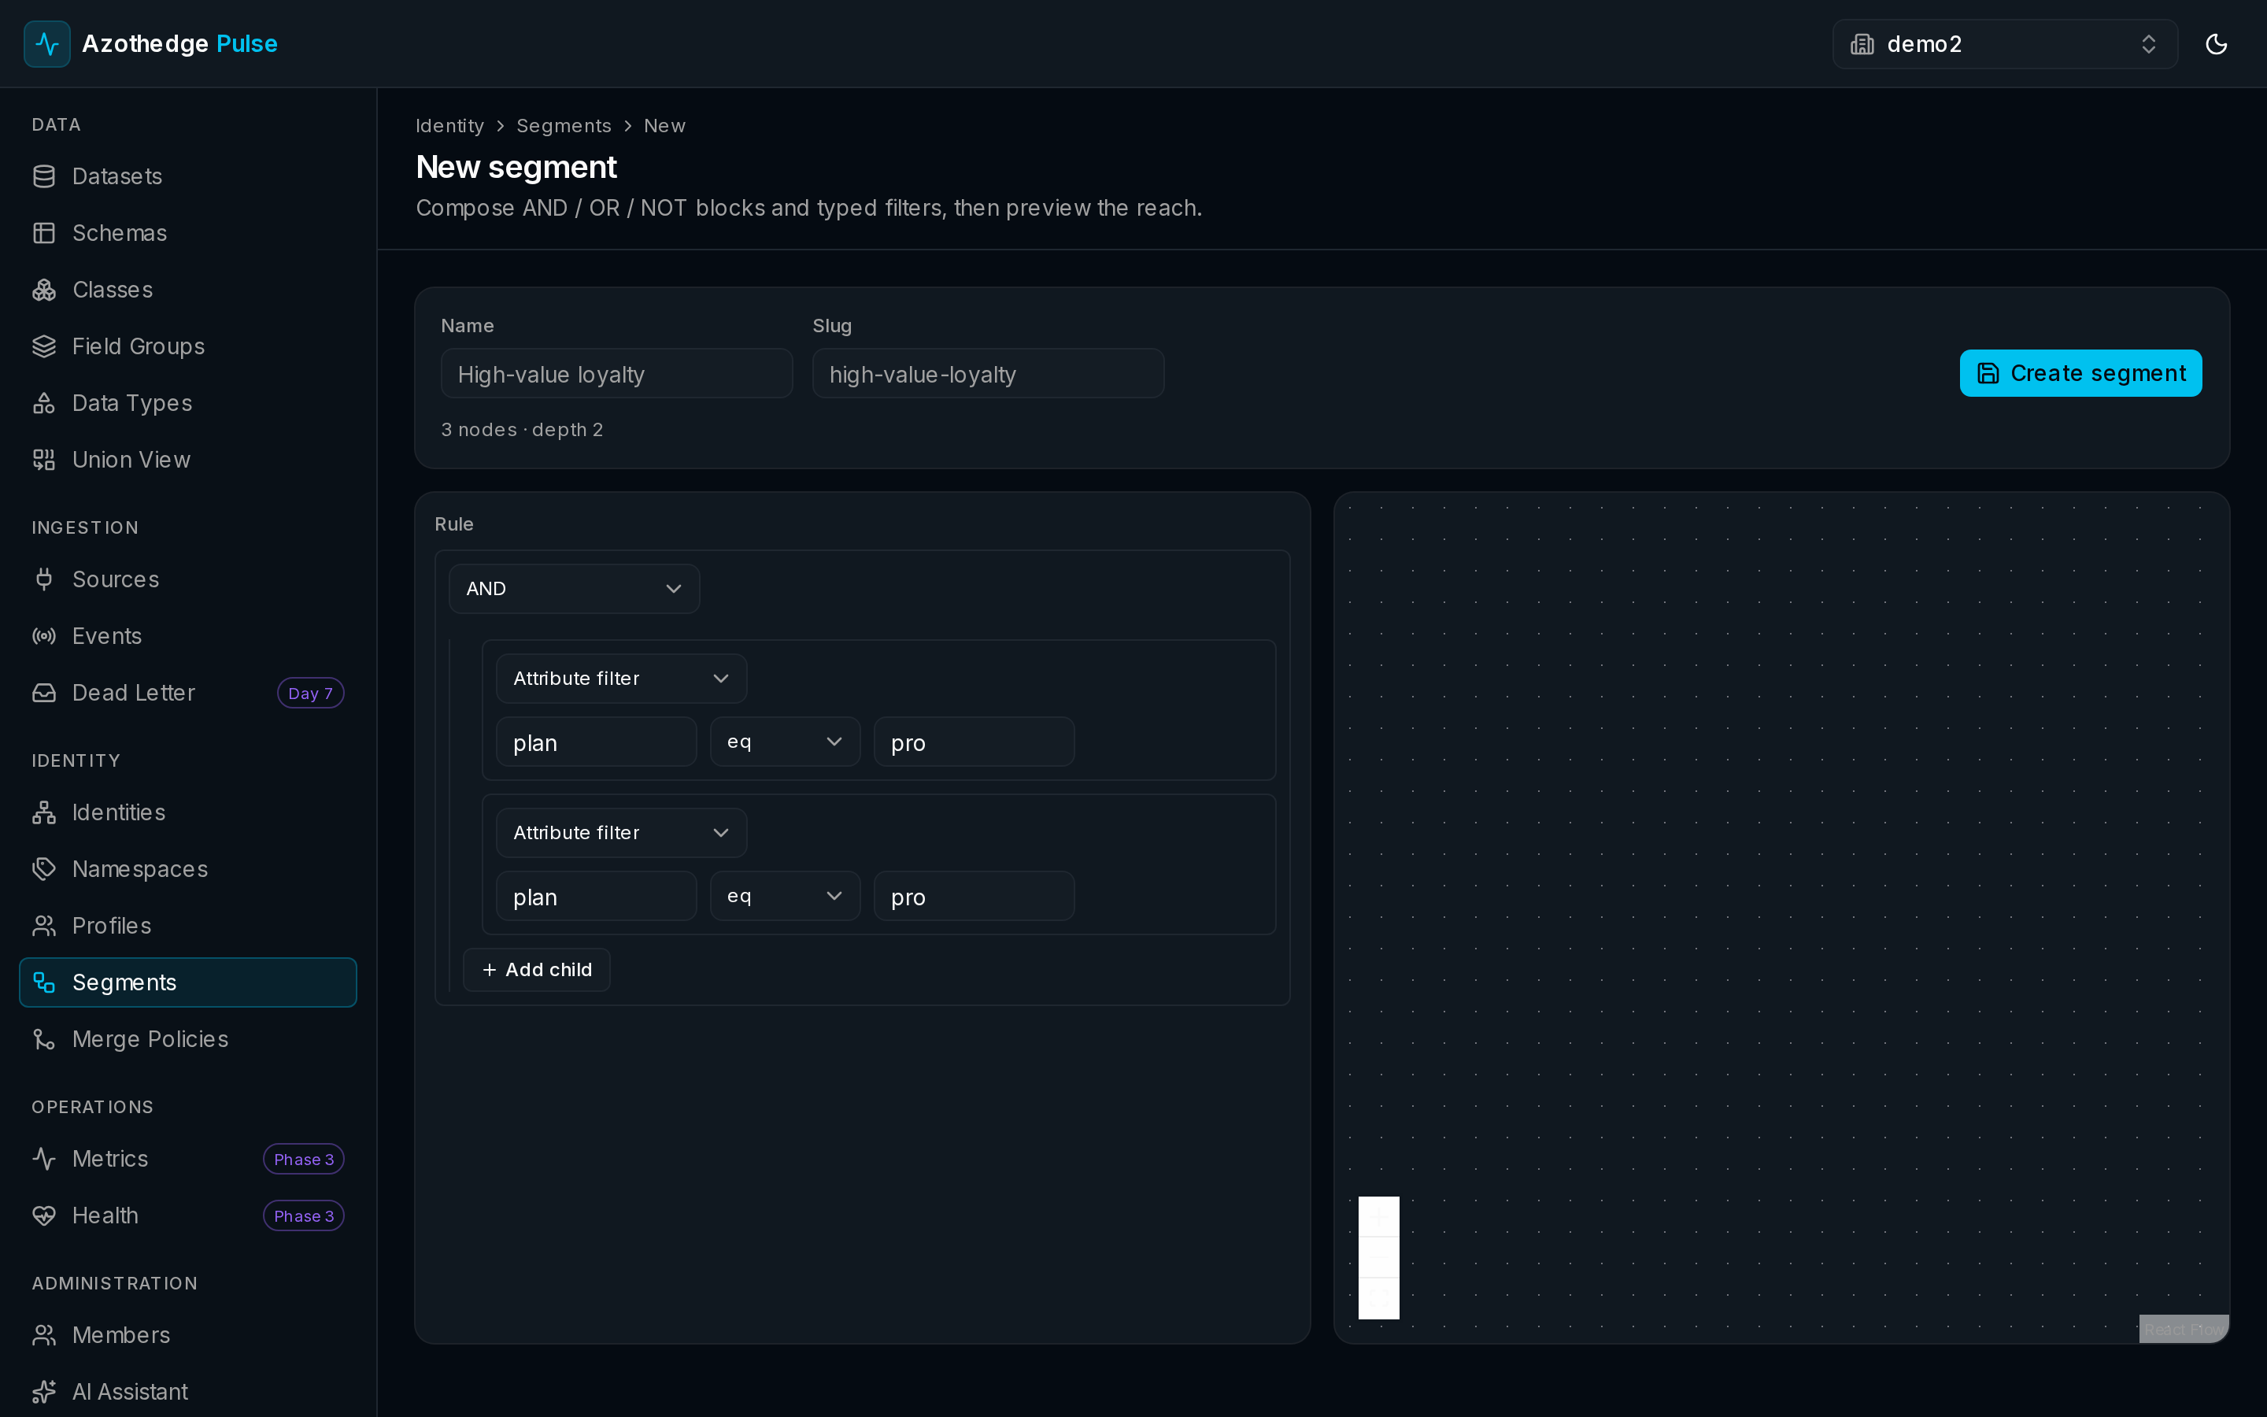
Task: Select Merge Policies in sidebar
Action: click(187, 1039)
